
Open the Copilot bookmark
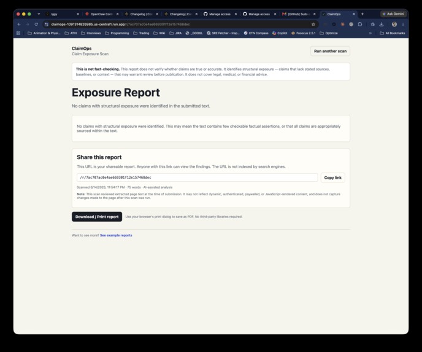pos(280,33)
